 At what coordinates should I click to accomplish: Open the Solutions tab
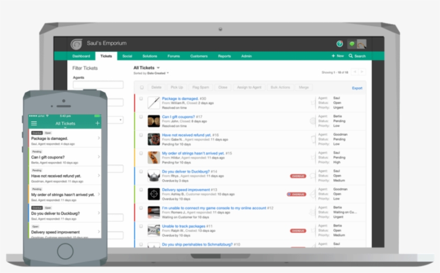pyautogui.click(x=150, y=56)
